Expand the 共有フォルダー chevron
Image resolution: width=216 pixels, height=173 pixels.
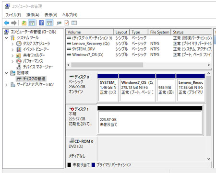[x=12, y=56]
